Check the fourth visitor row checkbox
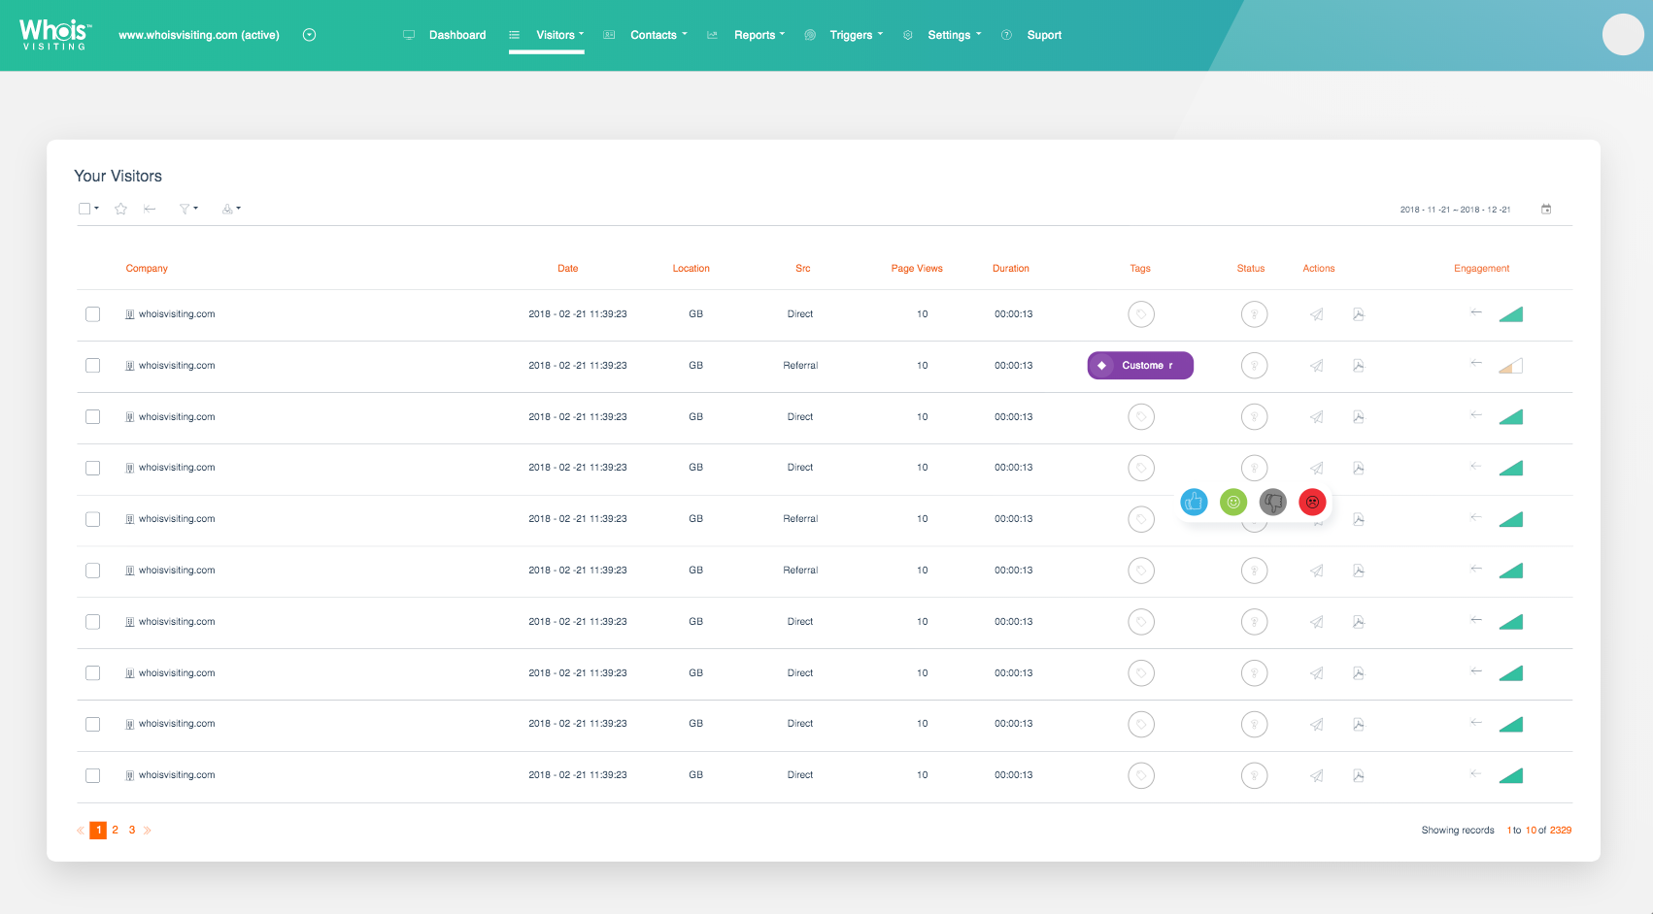The height and width of the screenshot is (914, 1653). [x=92, y=468]
